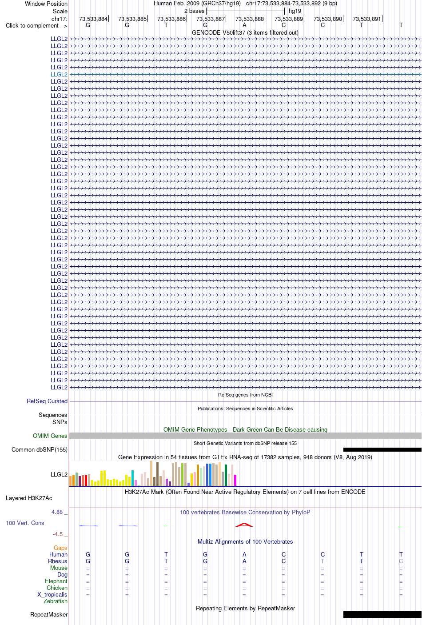Click the Rhesus species label
Image resolution: width=422 pixels, height=625 pixels.
(58, 561)
